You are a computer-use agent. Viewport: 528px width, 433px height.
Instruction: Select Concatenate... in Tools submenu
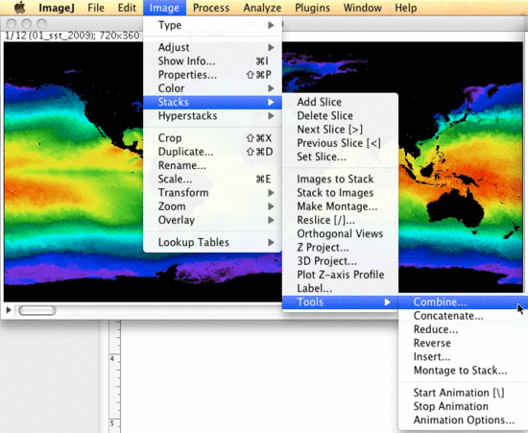pyautogui.click(x=463, y=316)
